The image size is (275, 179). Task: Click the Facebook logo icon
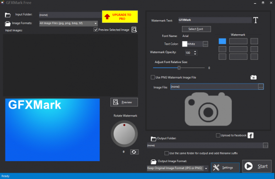pyautogui.click(x=250, y=135)
